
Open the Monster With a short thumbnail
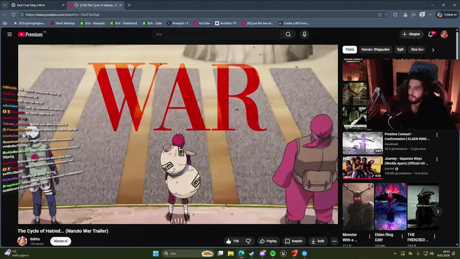358,206
